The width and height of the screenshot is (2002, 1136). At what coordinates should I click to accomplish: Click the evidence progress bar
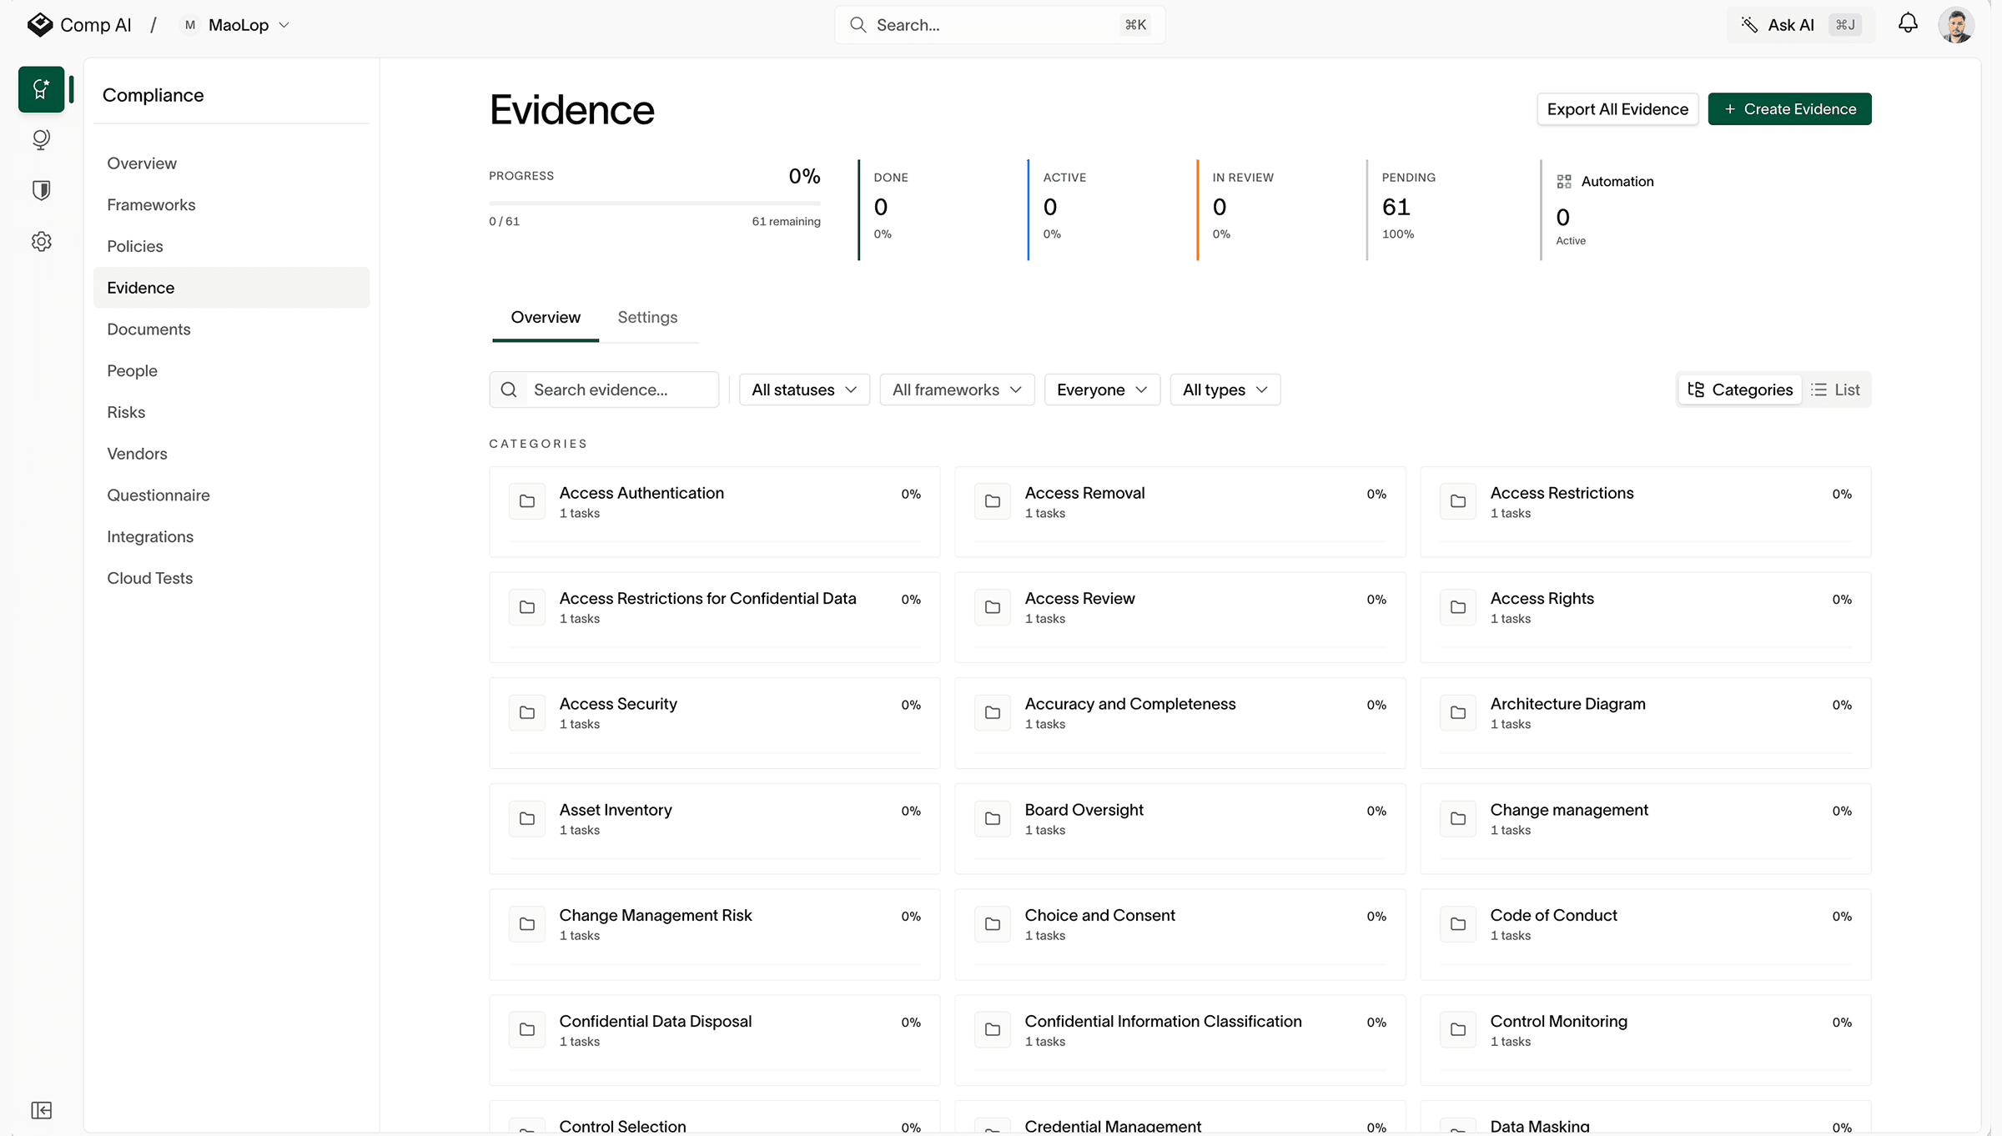(x=655, y=203)
